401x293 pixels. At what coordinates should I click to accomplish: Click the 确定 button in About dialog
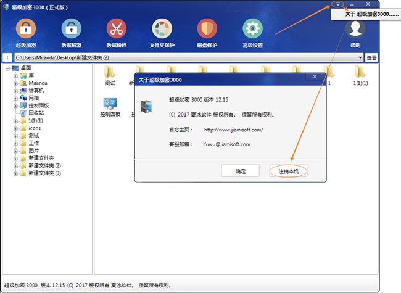(241, 171)
